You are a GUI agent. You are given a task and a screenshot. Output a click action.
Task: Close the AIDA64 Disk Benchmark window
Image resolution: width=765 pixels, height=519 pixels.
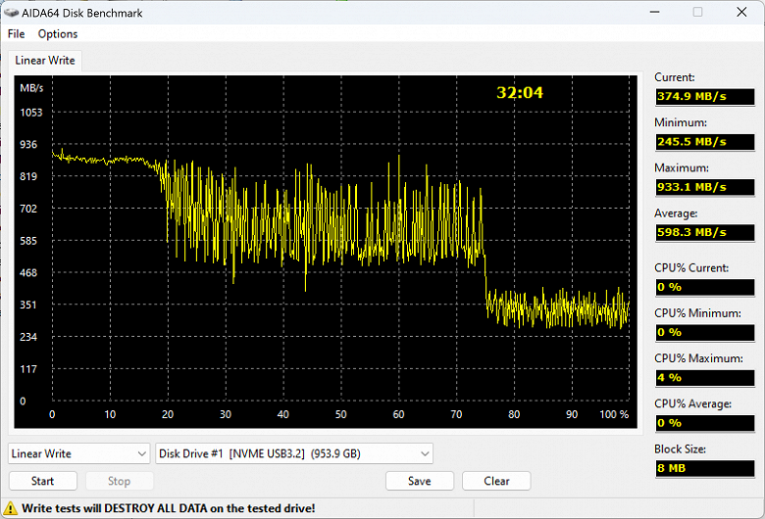click(x=741, y=12)
